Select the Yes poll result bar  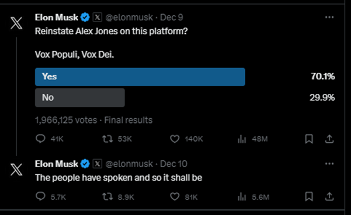click(140, 77)
